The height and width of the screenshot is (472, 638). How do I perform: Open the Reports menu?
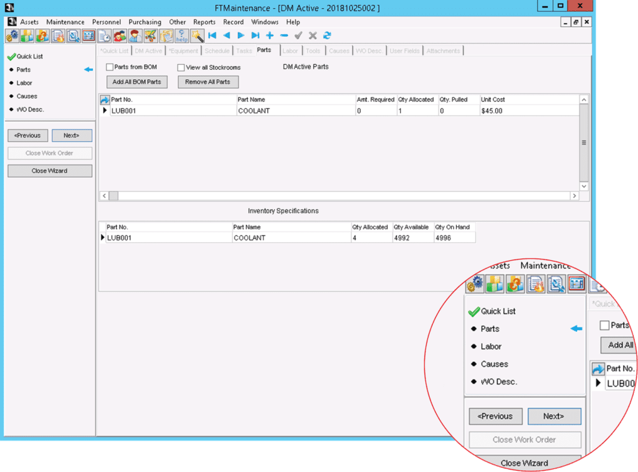coord(204,22)
